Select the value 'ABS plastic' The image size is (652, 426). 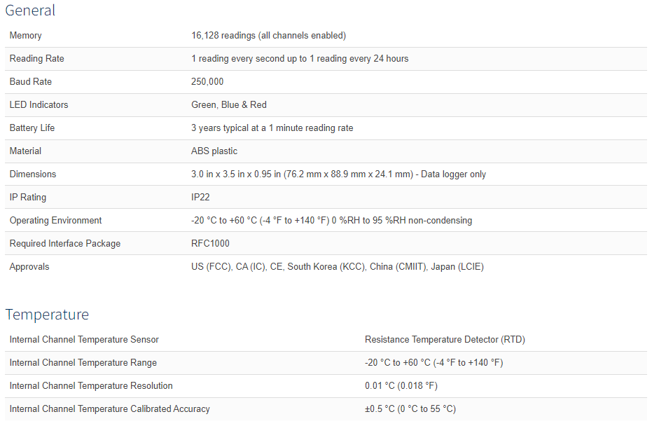(214, 151)
